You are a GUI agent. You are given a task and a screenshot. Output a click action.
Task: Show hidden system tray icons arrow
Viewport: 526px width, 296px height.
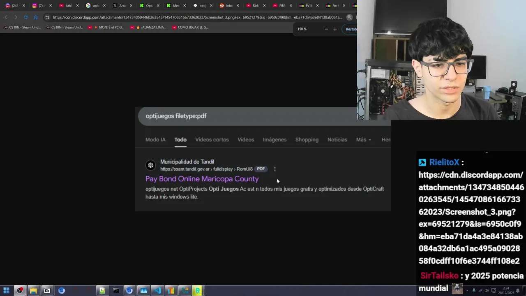(467, 290)
